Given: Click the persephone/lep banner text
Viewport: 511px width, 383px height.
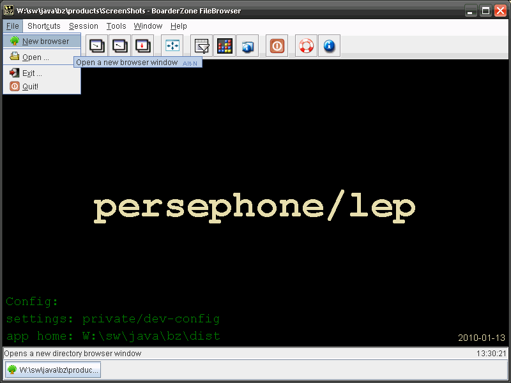Looking at the screenshot, I should [254, 207].
